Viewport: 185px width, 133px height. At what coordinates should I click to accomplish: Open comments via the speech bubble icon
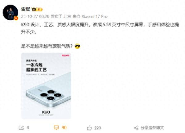56,128
